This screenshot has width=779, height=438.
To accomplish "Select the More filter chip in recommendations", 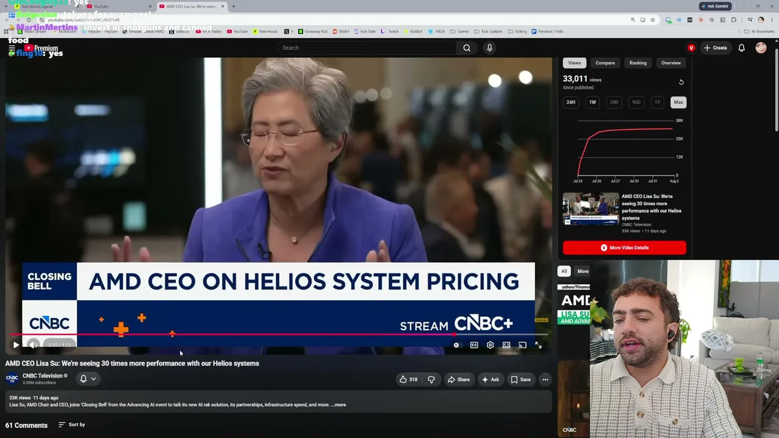I will tap(582, 271).
